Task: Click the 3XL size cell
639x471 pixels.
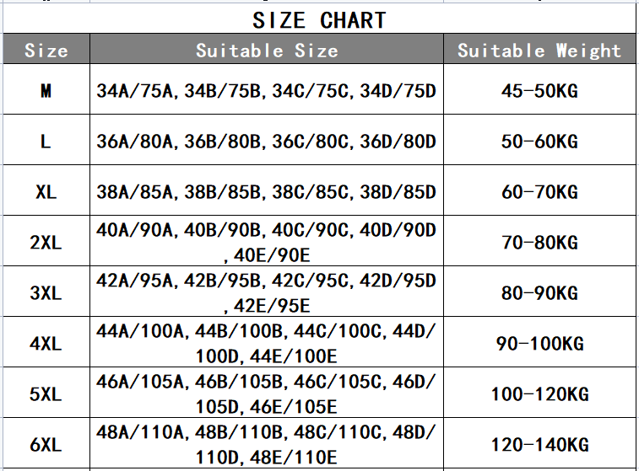Action: click(x=46, y=293)
